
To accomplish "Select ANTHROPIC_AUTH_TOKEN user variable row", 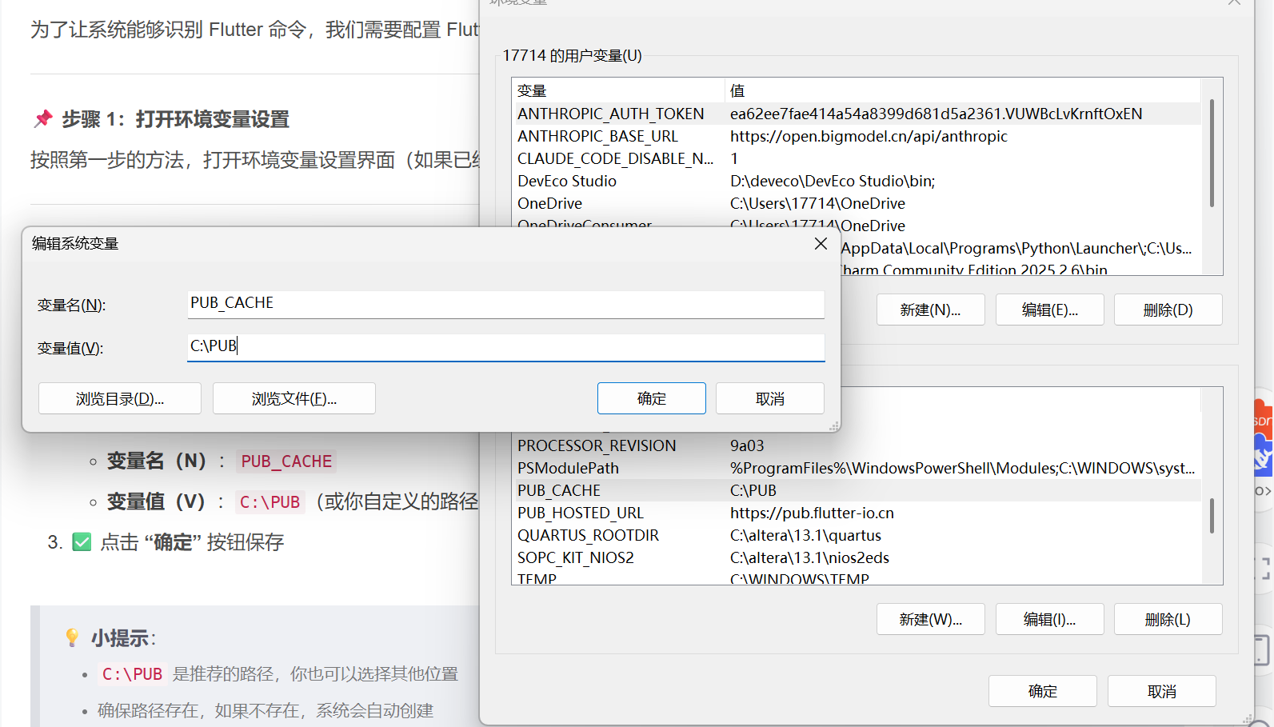I will click(x=856, y=114).
